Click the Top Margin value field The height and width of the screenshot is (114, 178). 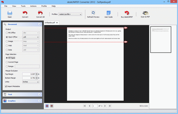pos(29,74)
